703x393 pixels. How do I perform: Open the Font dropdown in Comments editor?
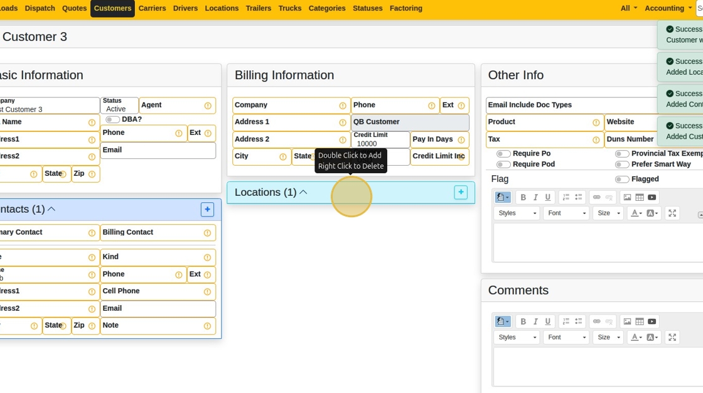point(566,337)
